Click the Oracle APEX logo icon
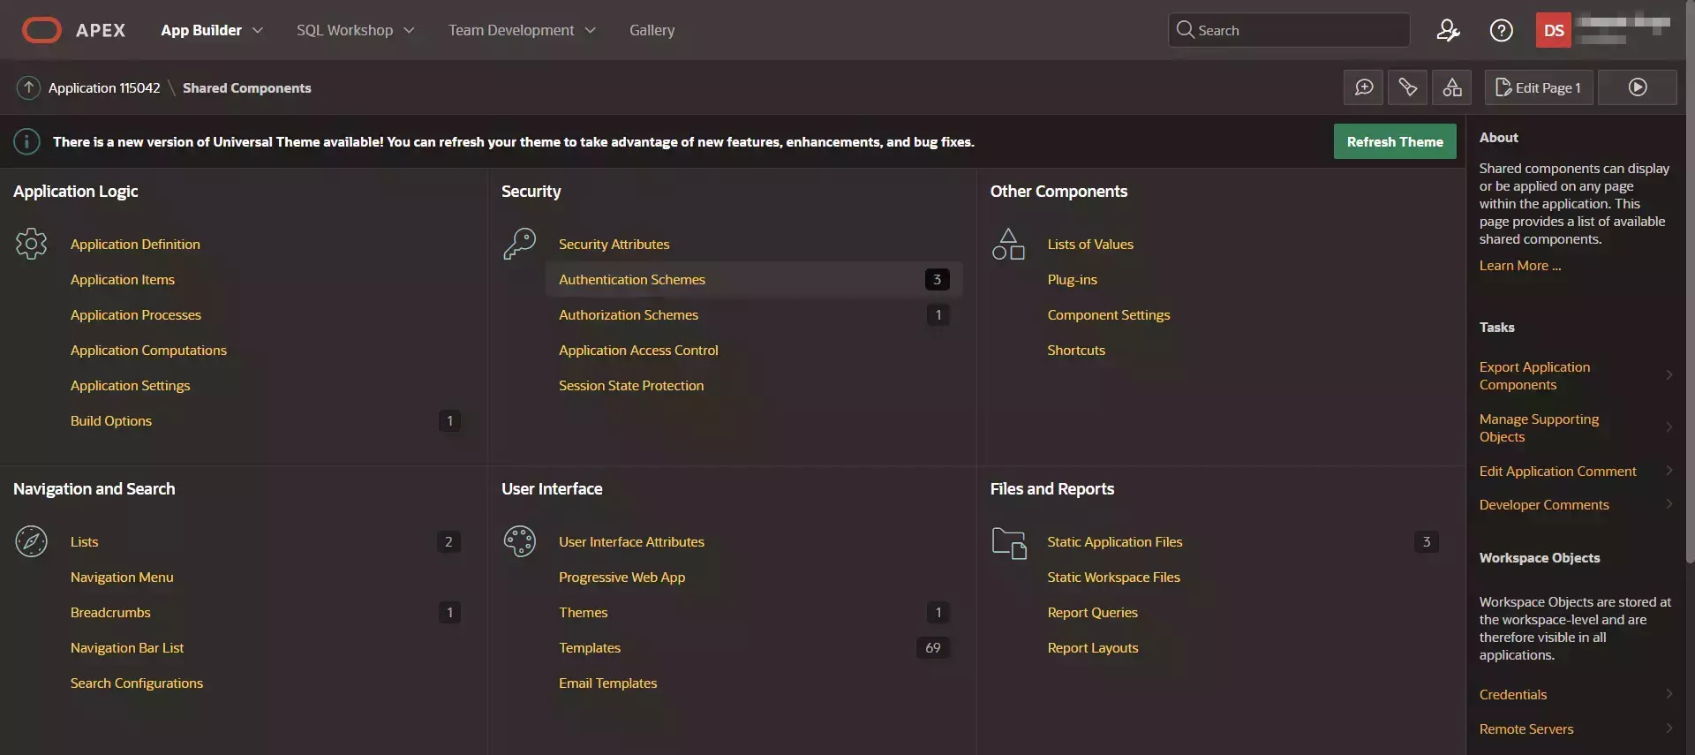 pos(41,30)
